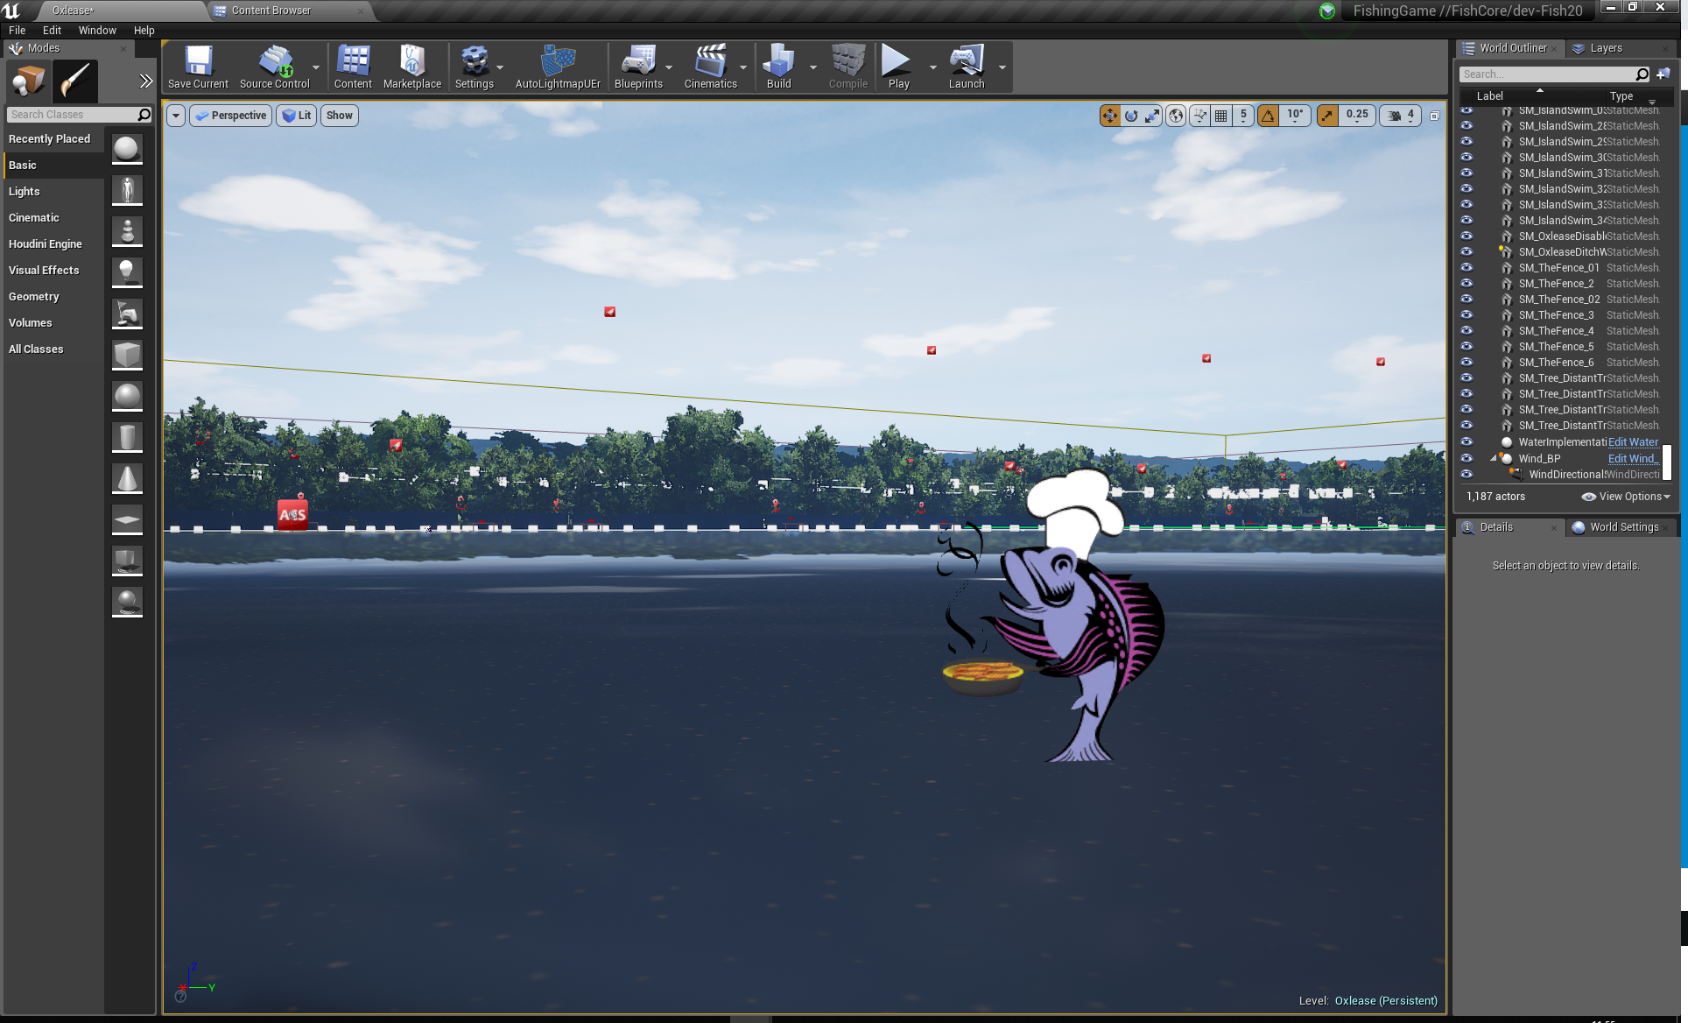Toggle surface snapping icon
The image size is (1688, 1023).
[x=1199, y=116]
